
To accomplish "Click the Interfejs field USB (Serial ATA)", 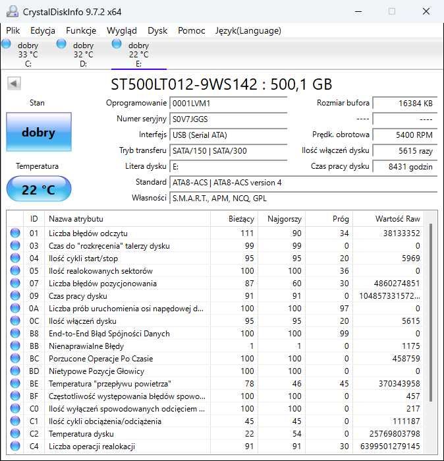I will click(228, 135).
